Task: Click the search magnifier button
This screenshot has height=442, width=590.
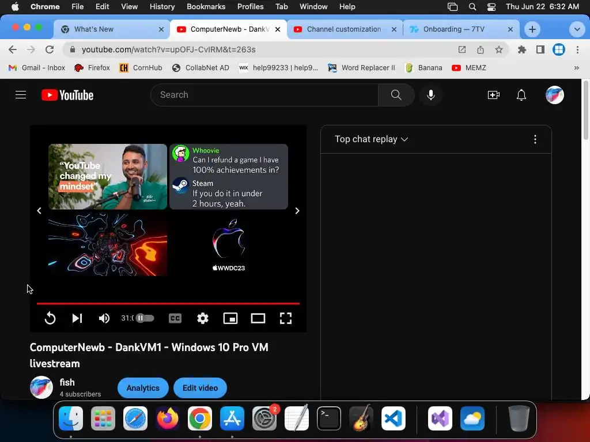Action: [x=396, y=95]
